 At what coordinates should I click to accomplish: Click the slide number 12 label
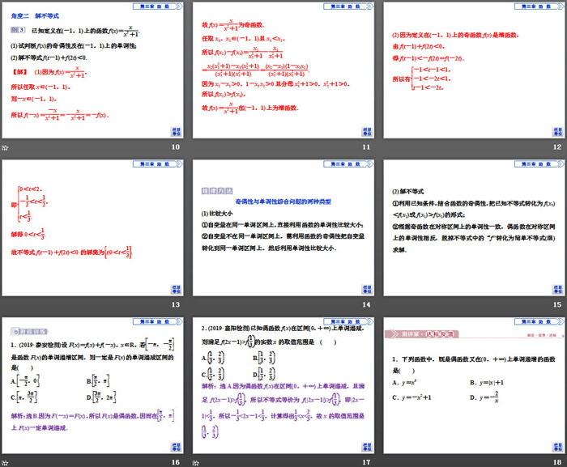[556, 147]
